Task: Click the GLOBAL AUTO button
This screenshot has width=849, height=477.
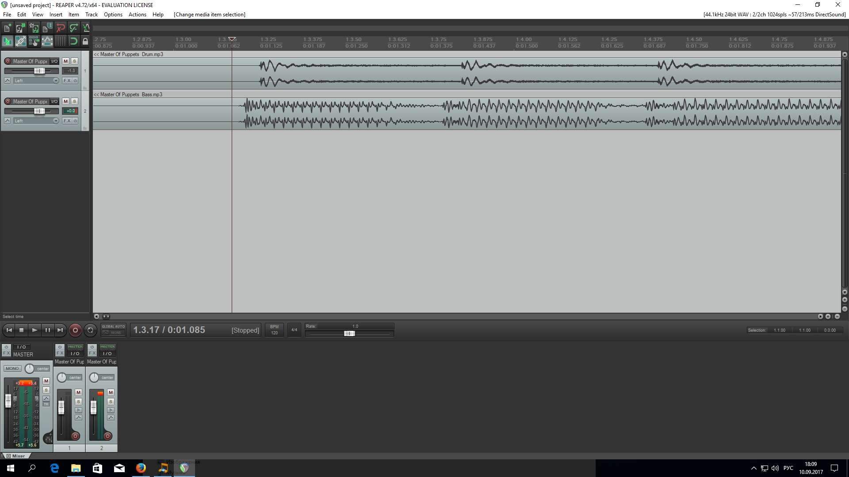Action: [x=114, y=326]
